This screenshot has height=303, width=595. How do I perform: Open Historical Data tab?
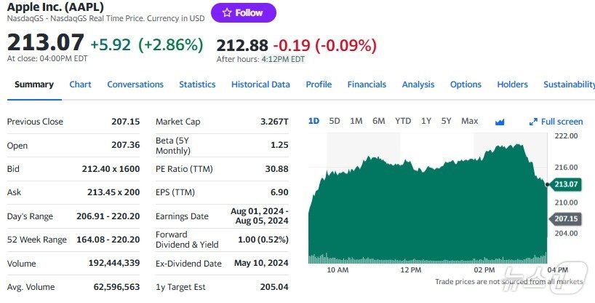click(x=260, y=84)
